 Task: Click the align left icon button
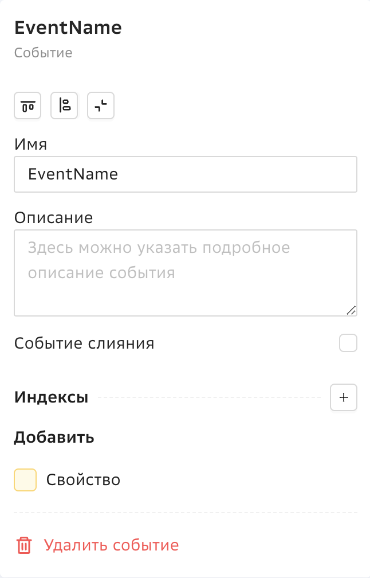coord(64,106)
